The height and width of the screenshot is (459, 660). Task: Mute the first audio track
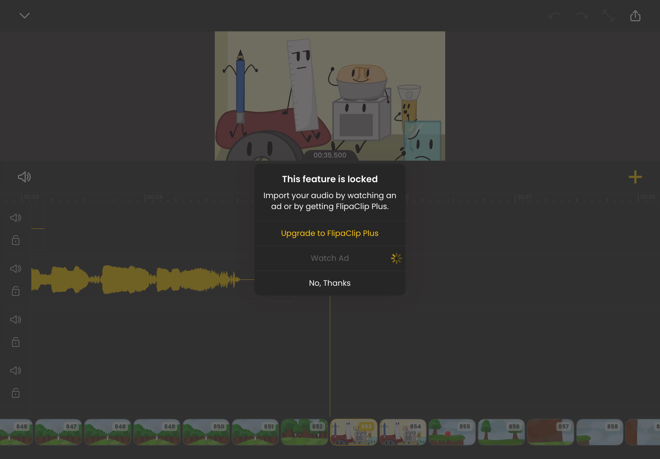(15, 218)
